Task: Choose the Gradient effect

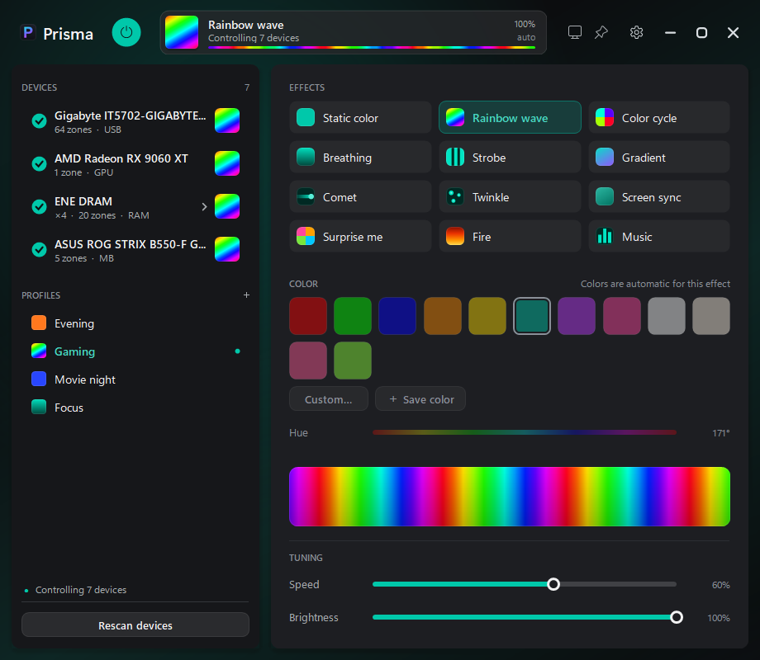Action: click(x=658, y=158)
